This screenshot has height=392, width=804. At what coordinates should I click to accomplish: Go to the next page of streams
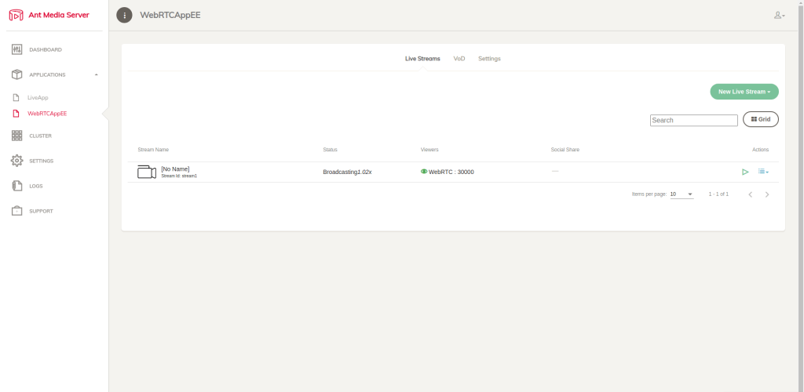[x=767, y=194]
